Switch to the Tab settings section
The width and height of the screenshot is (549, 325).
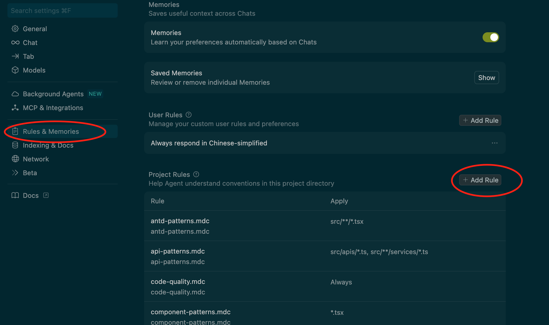(x=28, y=57)
